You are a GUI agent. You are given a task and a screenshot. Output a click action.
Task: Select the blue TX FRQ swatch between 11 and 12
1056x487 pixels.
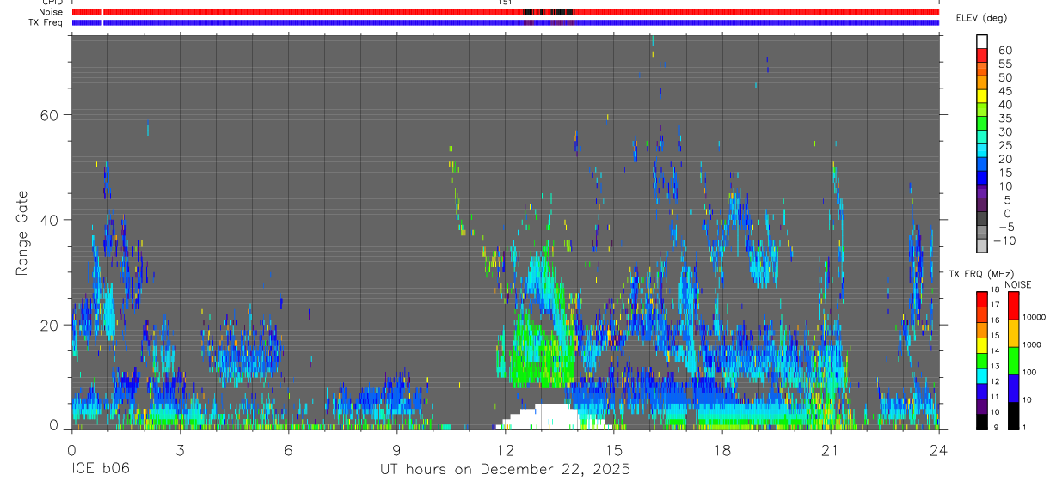coord(982,390)
